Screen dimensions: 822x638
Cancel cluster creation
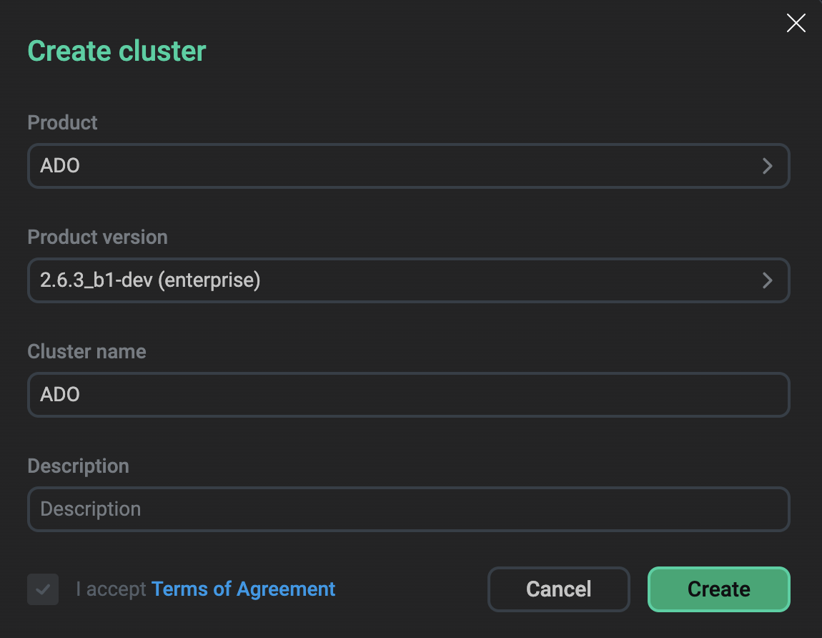click(558, 589)
